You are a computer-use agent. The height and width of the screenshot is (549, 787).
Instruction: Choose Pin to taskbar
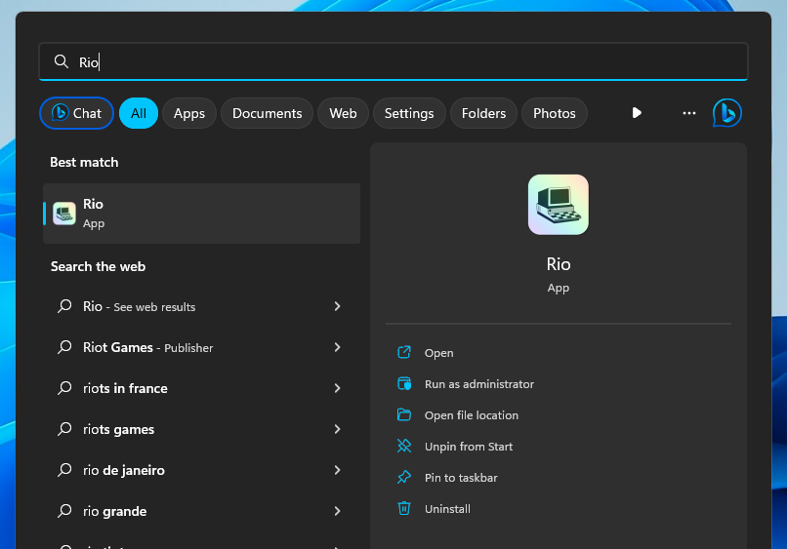461,478
